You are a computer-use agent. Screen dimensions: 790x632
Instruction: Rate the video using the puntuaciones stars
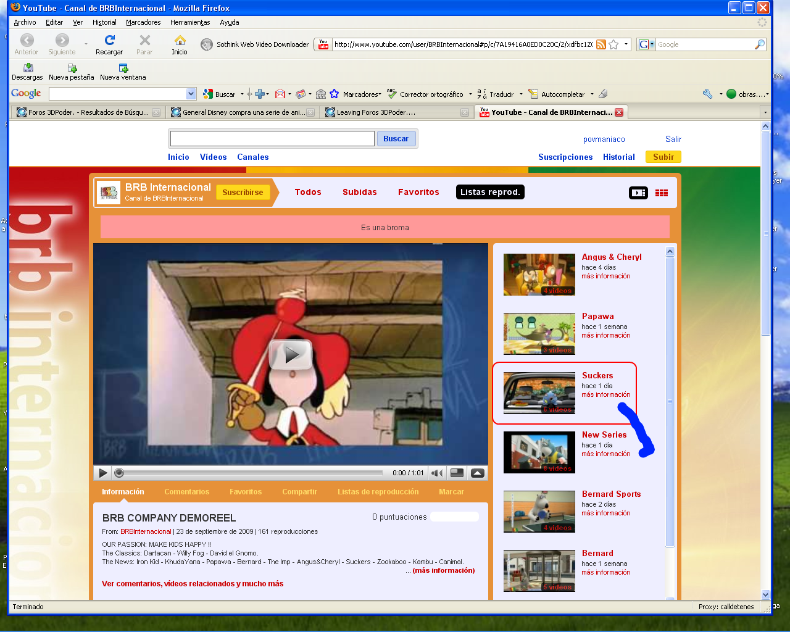[455, 517]
